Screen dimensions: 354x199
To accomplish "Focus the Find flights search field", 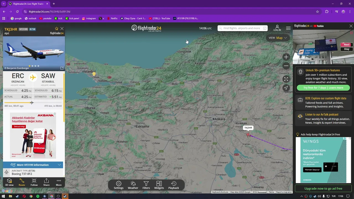I will 243,28.
